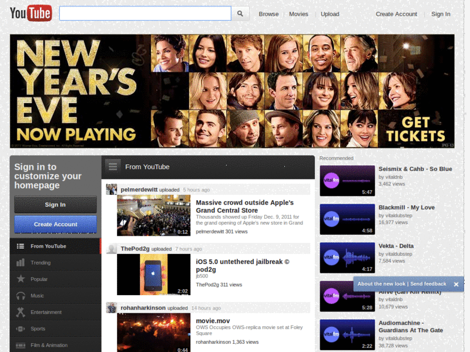Screen dimensions: 470x352
Task: Click pelmerdewitt's avatar icon
Action: (112, 189)
